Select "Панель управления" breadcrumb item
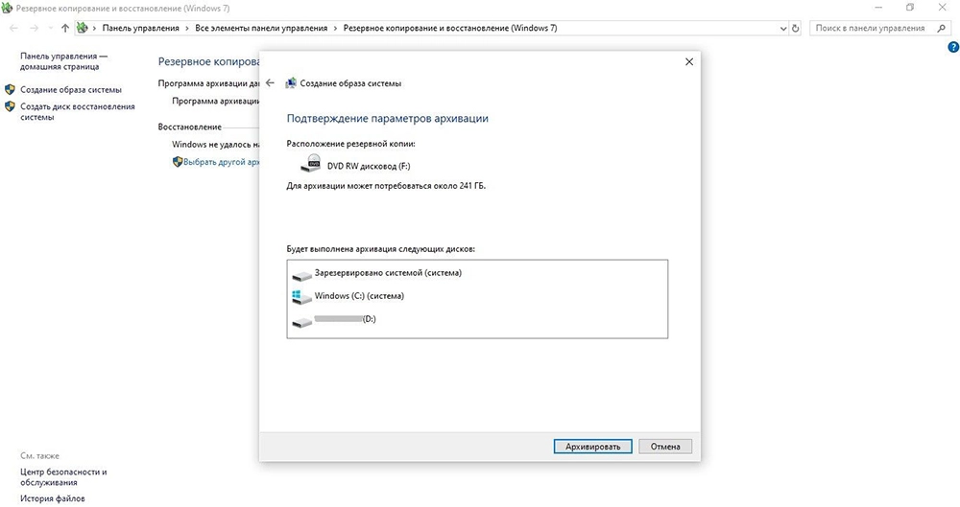The image size is (960, 507). point(142,29)
